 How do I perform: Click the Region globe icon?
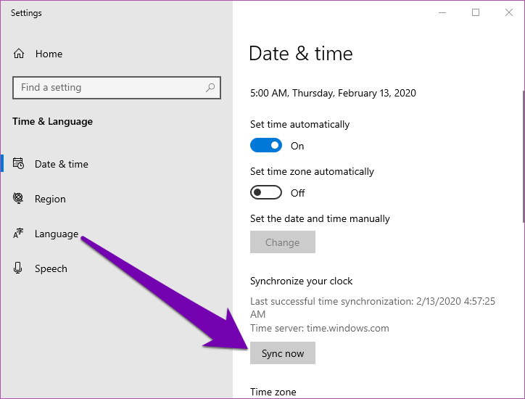pos(19,199)
